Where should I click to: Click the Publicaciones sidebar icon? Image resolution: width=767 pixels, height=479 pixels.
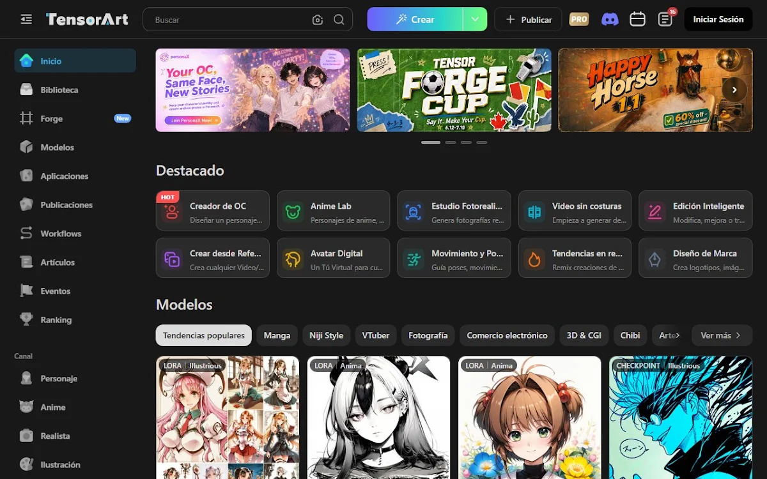click(26, 204)
